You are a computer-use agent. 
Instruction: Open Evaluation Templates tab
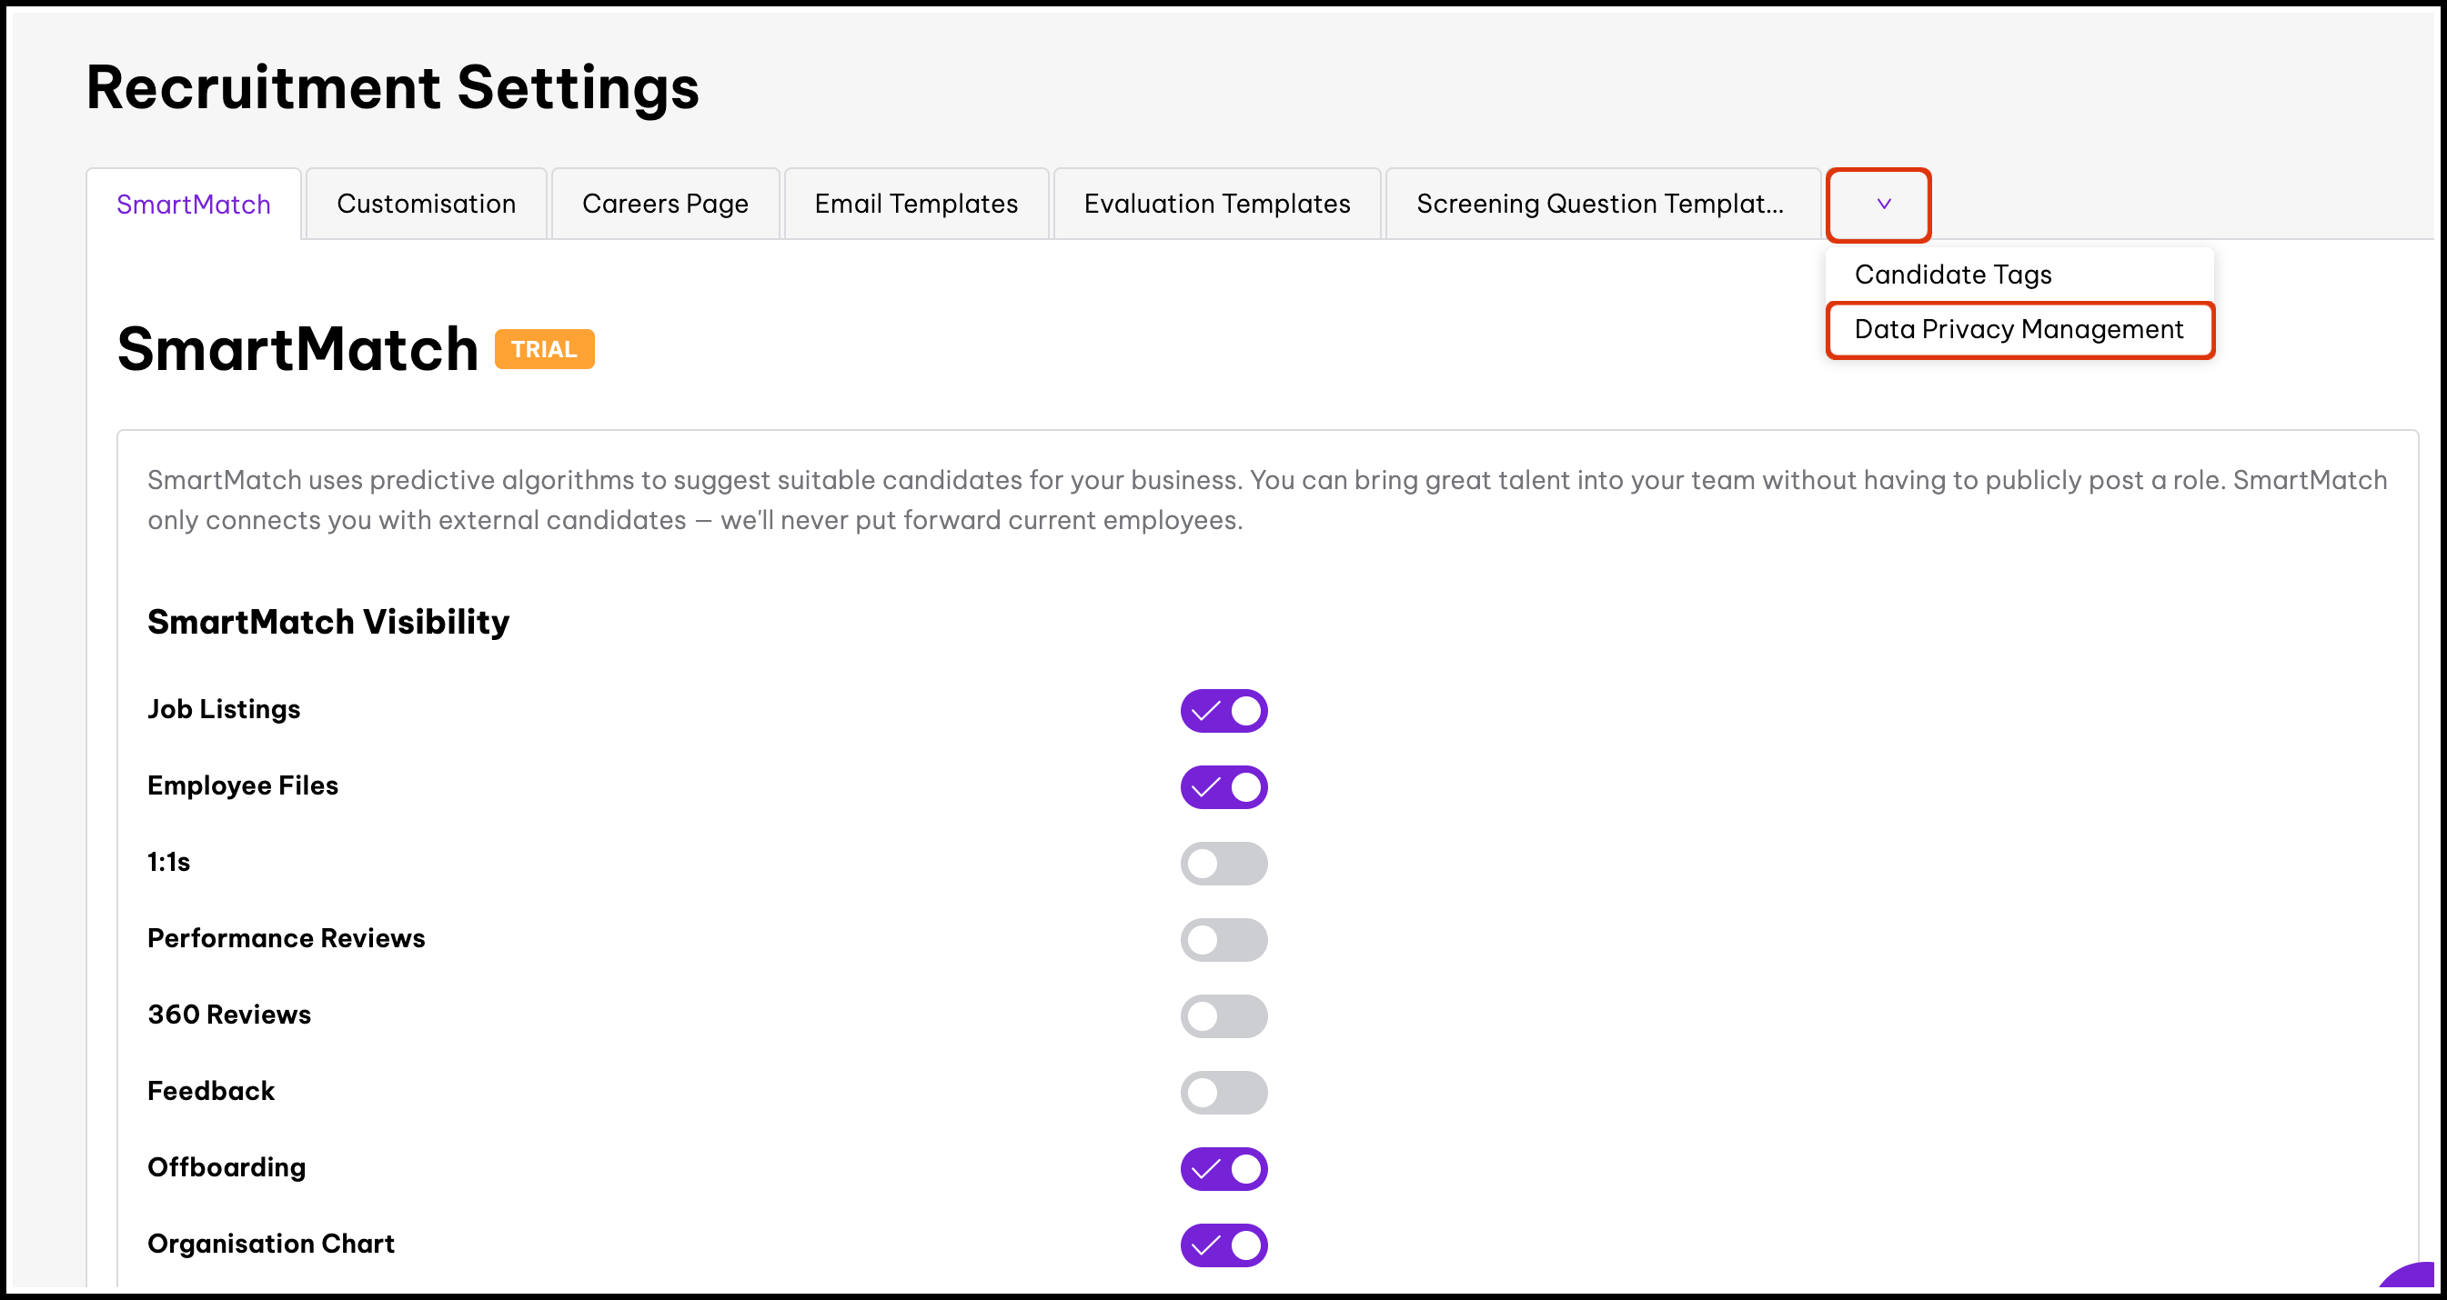(1217, 205)
